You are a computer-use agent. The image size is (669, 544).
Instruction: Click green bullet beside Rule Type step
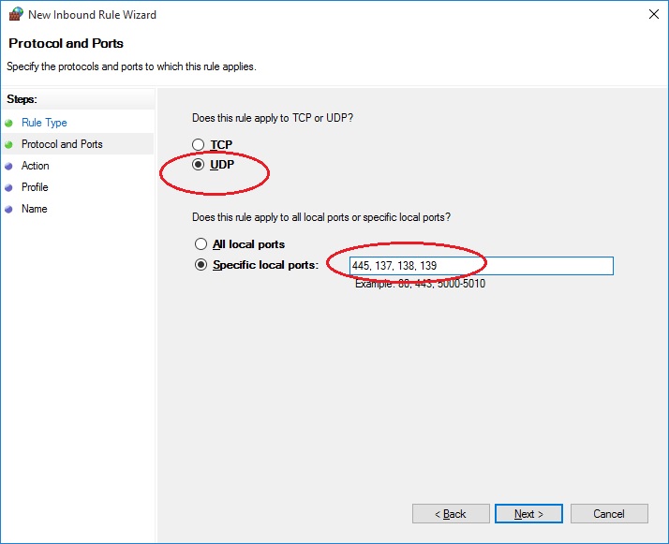pyautogui.click(x=9, y=123)
